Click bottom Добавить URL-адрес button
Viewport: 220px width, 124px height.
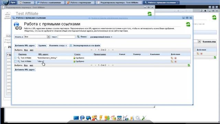(25, 70)
